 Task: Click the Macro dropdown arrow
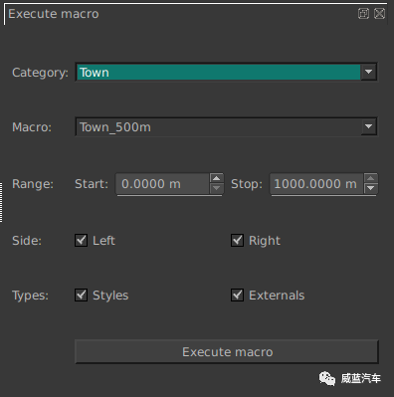[x=368, y=126]
